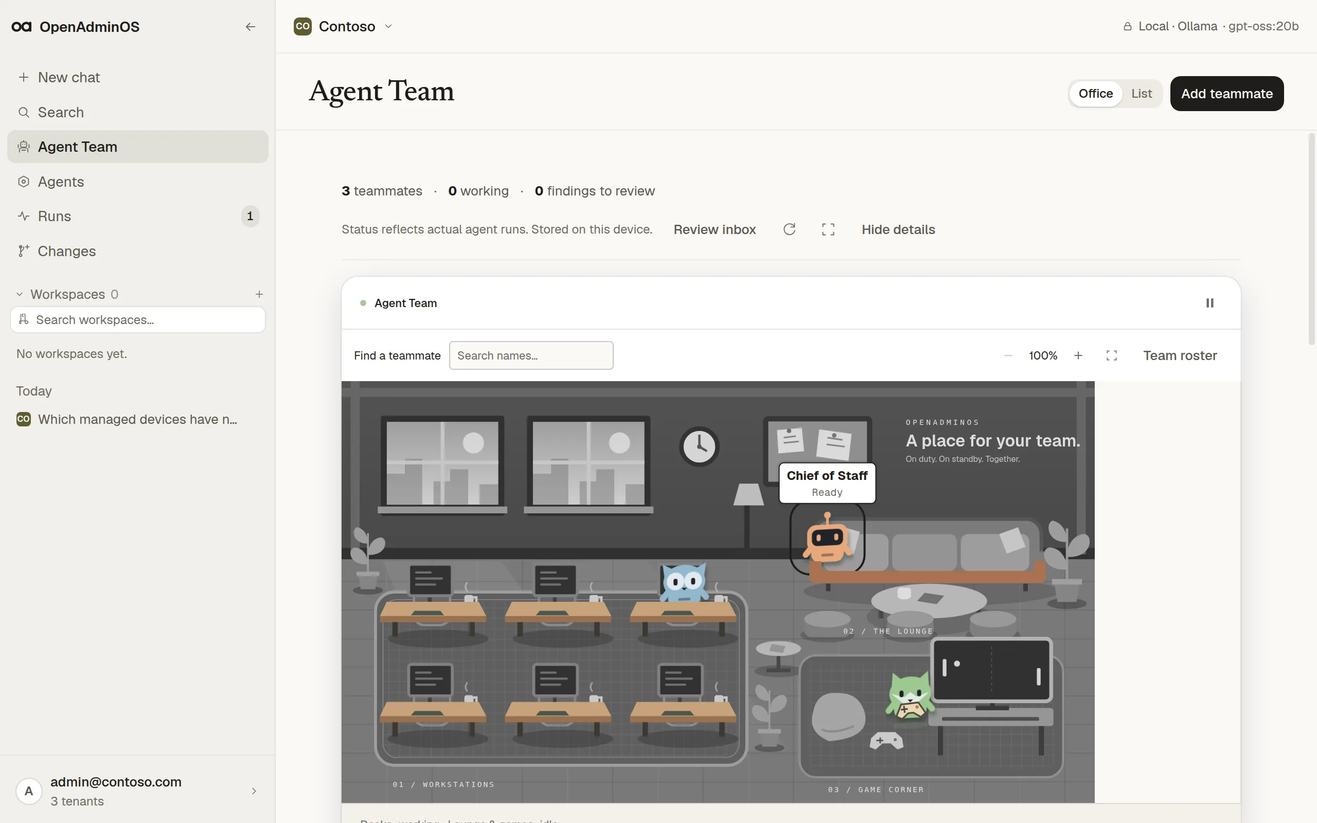Open the Review inbox
1317x823 pixels.
point(715,230)
